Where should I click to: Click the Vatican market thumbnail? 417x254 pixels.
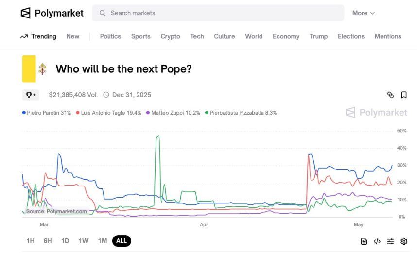coord(35,69)
